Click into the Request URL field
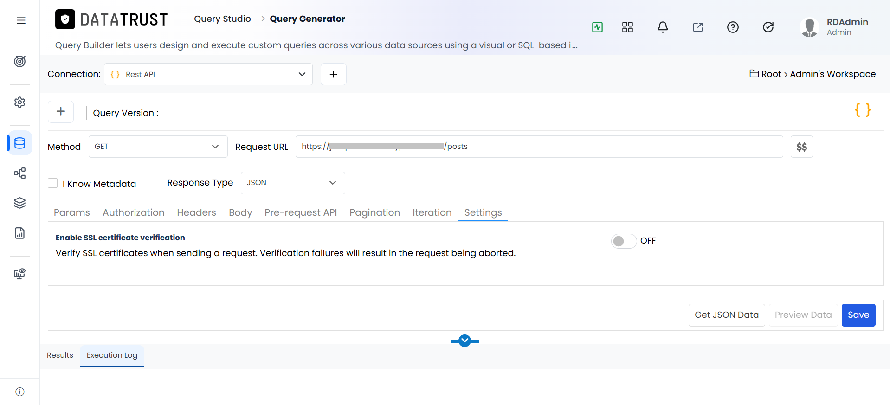Screen dimensions: 890x405 (x=539, y=147)
